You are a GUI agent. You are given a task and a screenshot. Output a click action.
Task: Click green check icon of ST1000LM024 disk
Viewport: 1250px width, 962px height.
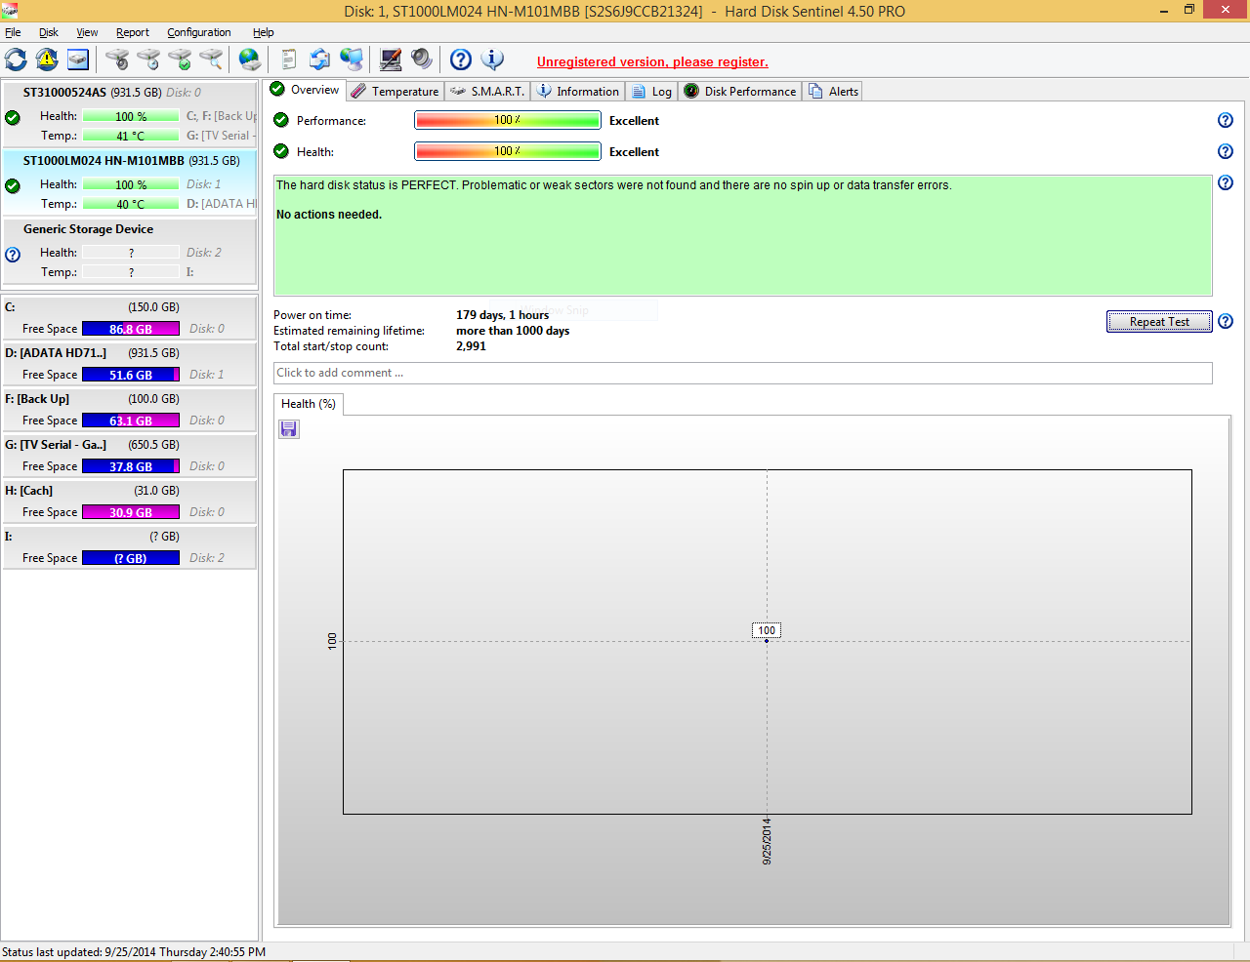coord(13,186)
